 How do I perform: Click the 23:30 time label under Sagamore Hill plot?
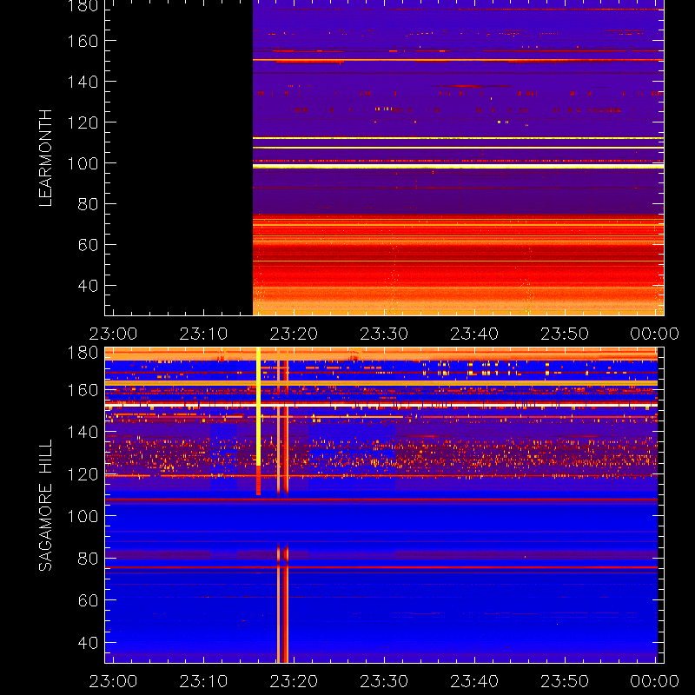tap(384, 681)
